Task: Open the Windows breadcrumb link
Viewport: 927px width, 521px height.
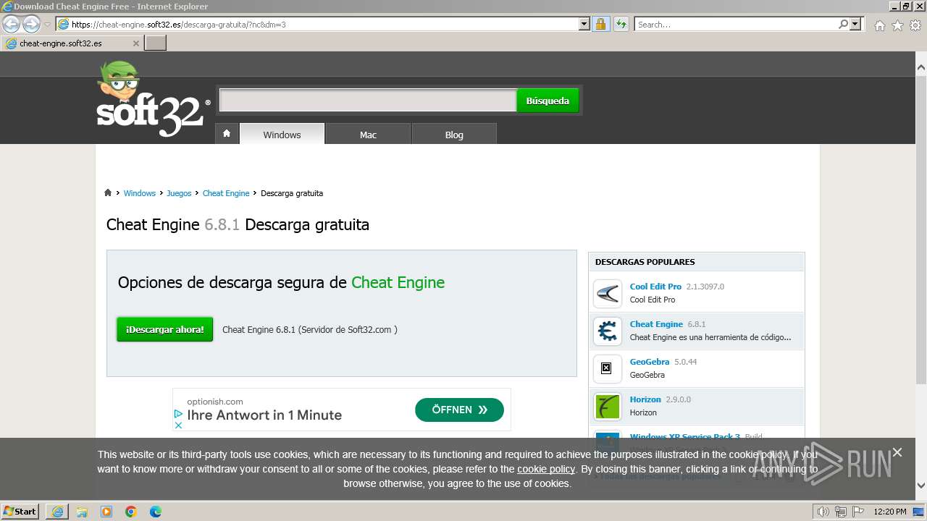Action: 140,193
